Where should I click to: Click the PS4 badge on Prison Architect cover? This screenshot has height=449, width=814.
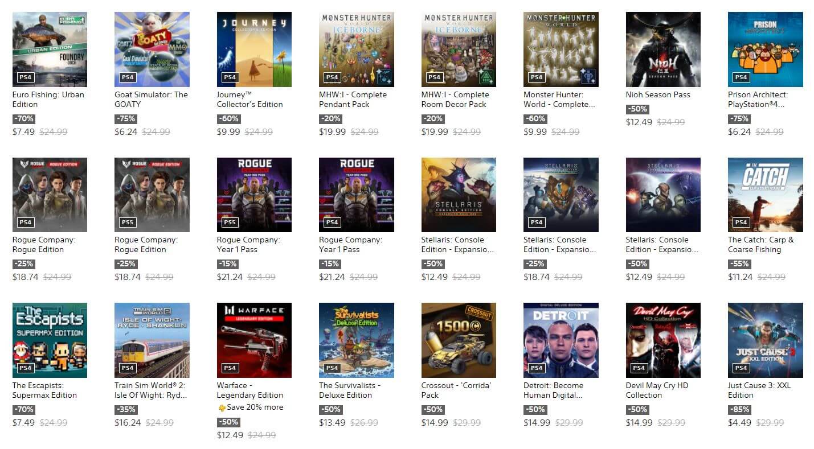[x=741, y=77]
